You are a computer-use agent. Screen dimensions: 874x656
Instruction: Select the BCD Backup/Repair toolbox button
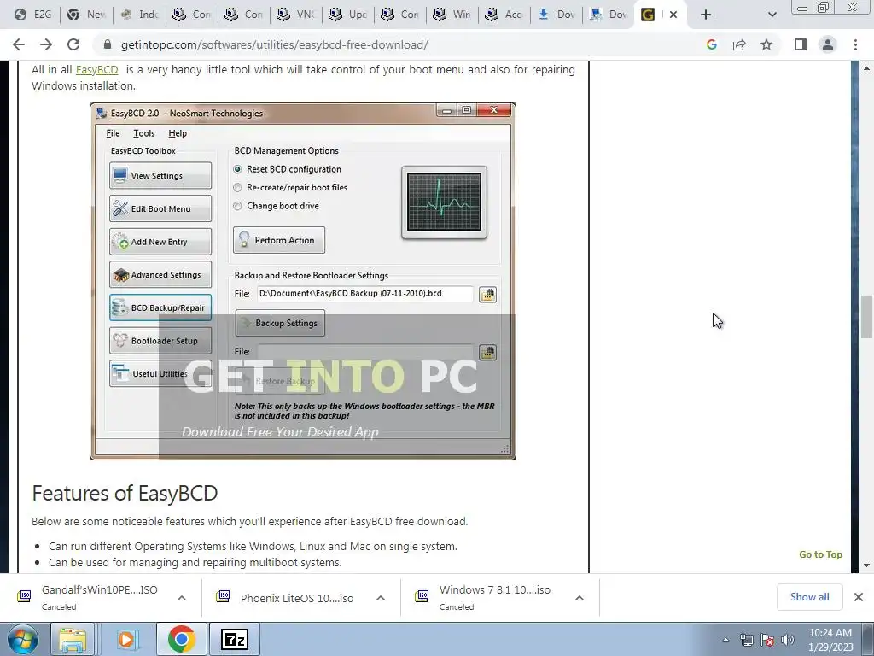click(x=160, y=307)
